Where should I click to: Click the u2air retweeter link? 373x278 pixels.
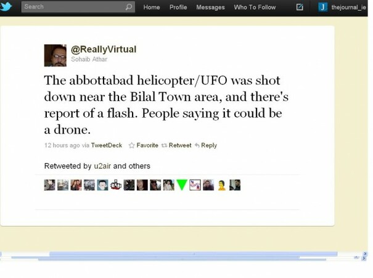[102, 166]
